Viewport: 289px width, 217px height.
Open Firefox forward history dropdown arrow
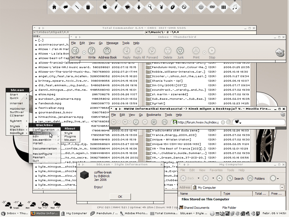tap(130, 122)
